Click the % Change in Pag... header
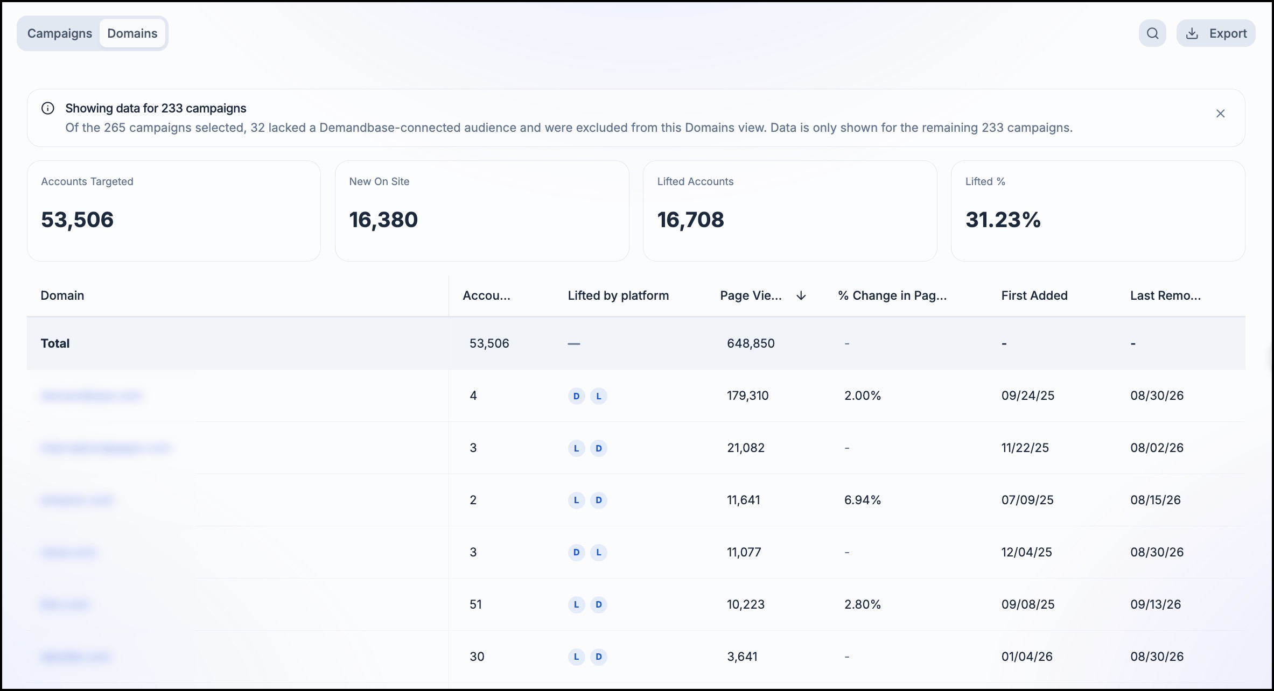This screenshot has width=1274, height=691. 892,295
